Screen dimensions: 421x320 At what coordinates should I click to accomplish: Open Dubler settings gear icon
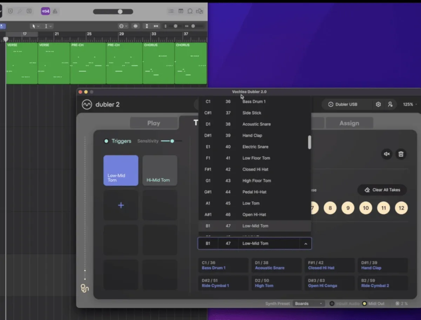click(x=378, y=104)
